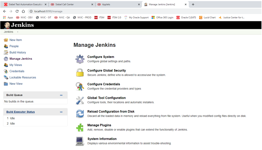Close the Siebel Call Center tab
Image resolution: width=262 pixels, height=150 pixels.
tap(92, 4)
